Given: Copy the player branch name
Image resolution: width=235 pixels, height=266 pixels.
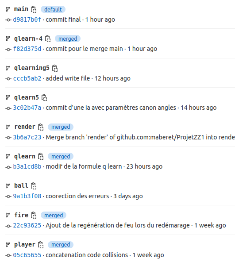Looking at the screenshot, I should pyautogui.click(x=41, y=245).
